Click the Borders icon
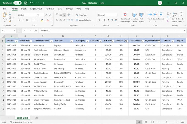 [x=34, y=20]
